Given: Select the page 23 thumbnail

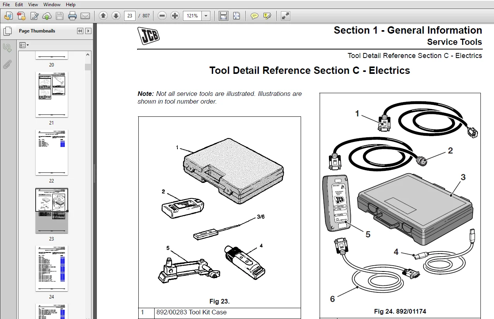Looking at the screenshot, I should click(52, 211).
